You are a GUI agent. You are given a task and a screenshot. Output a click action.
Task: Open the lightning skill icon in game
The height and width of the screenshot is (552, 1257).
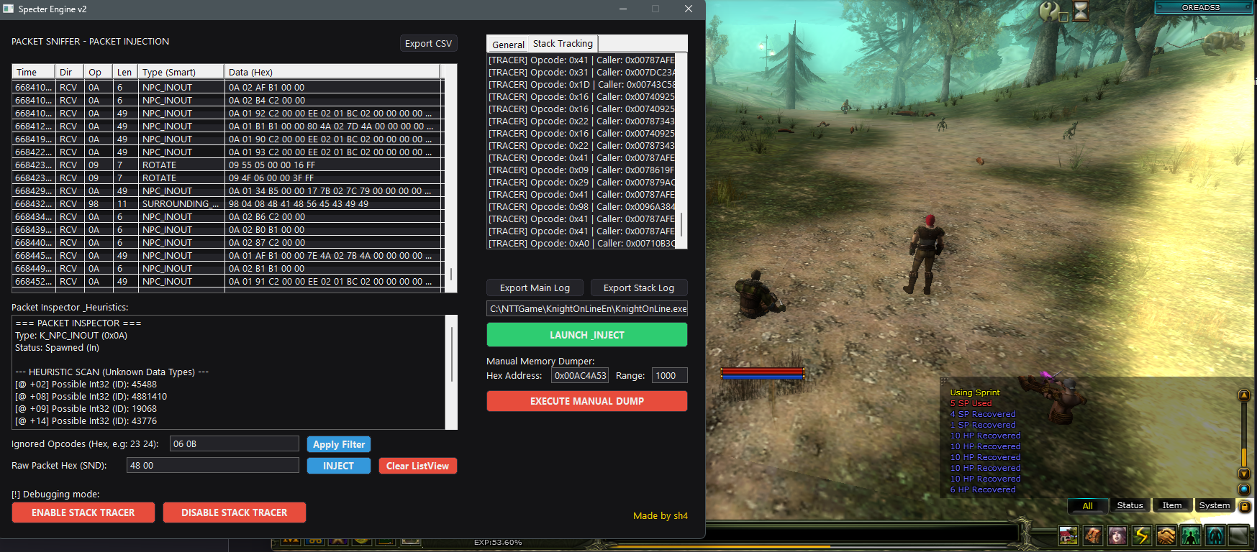[x=1142, y=535]
